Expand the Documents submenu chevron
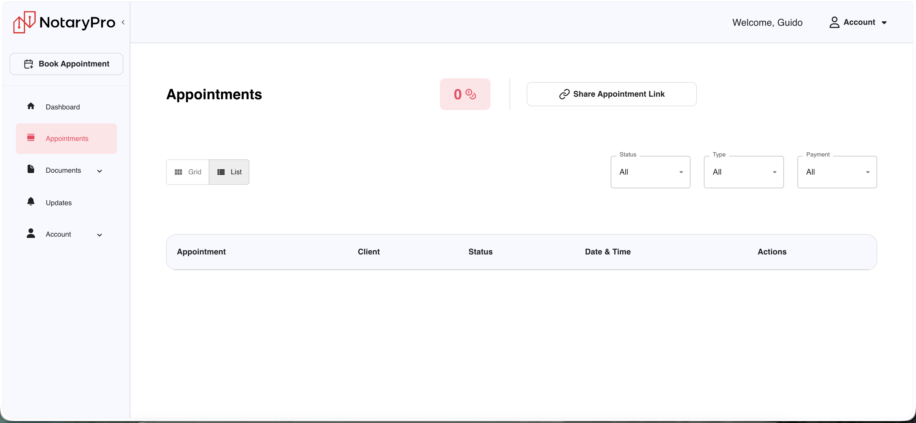This screenshot has width=916, height=423. 100,171
